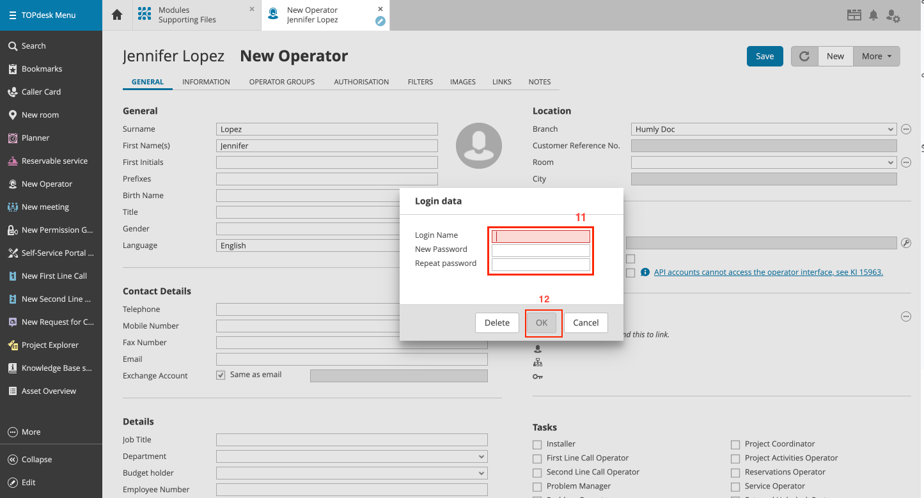Open the API accounts KI 15963 link

(768, 272)
